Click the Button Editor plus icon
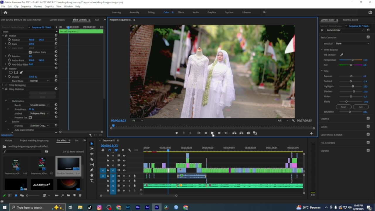375x211 pixels. coord(311,133)
